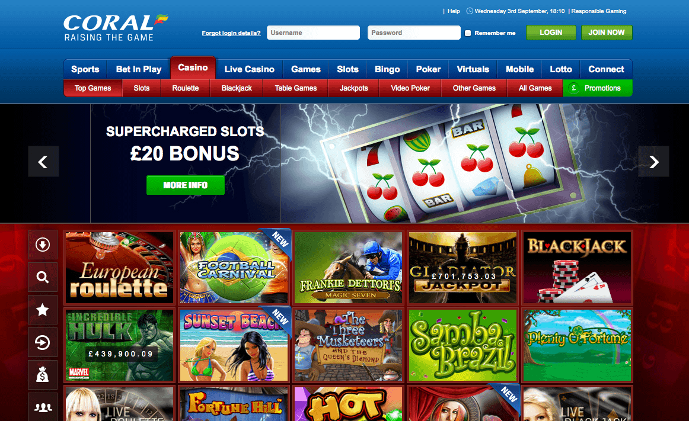Click the pound coin Promotions icon
The width and height of the screenshot is (689, 421).
573,88
